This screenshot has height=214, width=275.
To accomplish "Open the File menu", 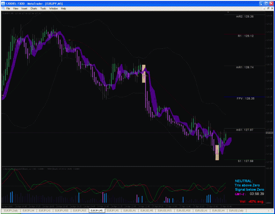I will [x=8, y=8].
